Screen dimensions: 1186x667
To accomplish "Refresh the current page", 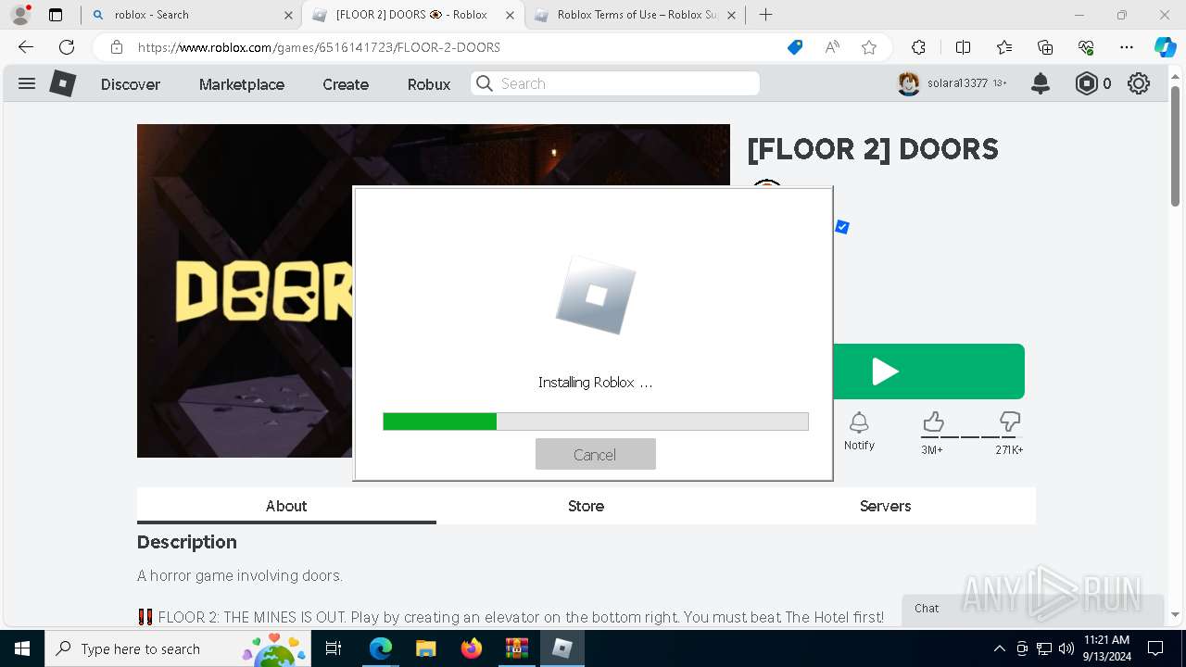I will coord(67,47).
